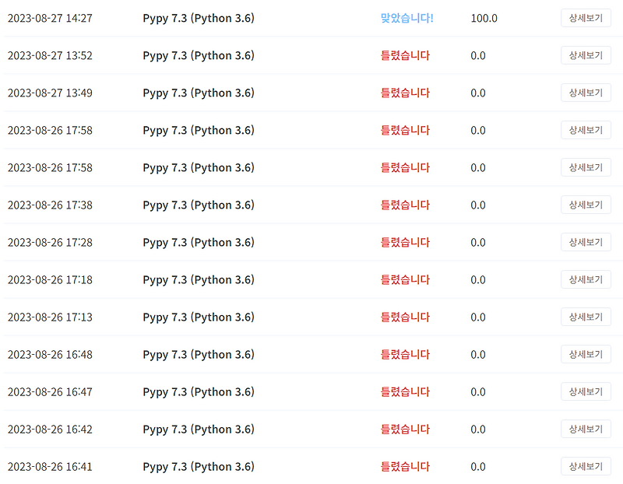Click the blue 맞았습니다! result text

click(407, 18)
